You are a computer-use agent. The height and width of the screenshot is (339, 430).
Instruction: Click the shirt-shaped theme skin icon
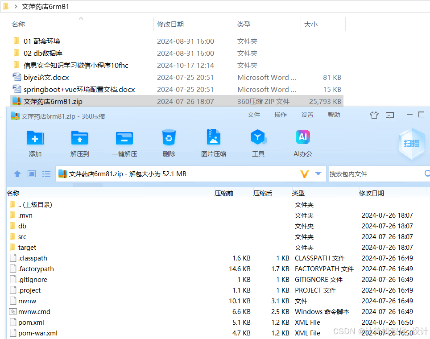tap(374, 115)
